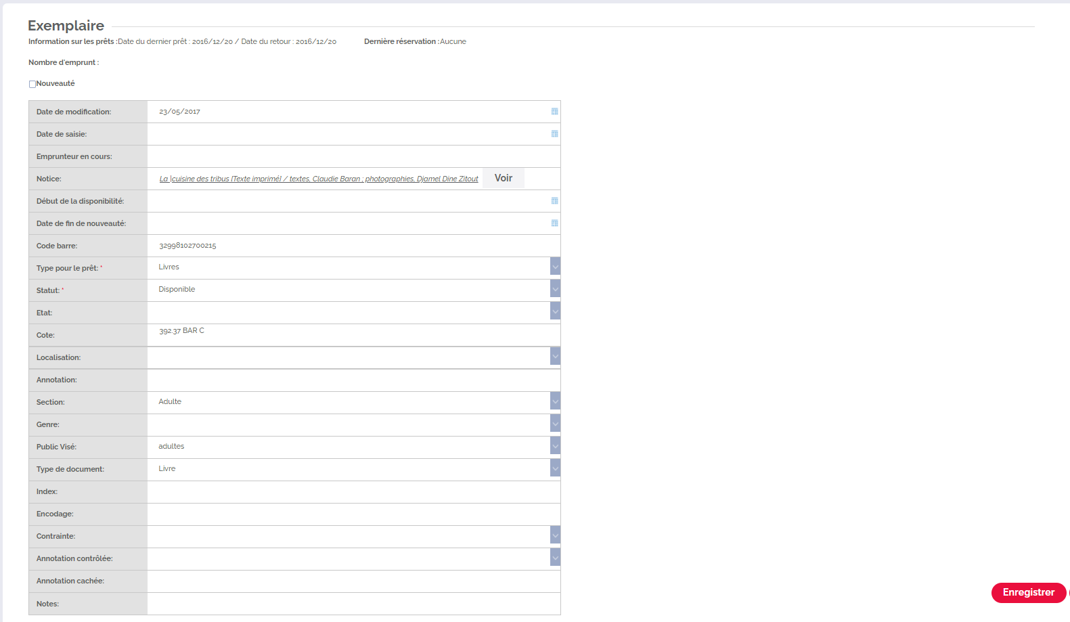This screenshot has width=1070, height=622.
Task: Open calendar for Date de fin de nouveauté
Action: tap(554, 223)
